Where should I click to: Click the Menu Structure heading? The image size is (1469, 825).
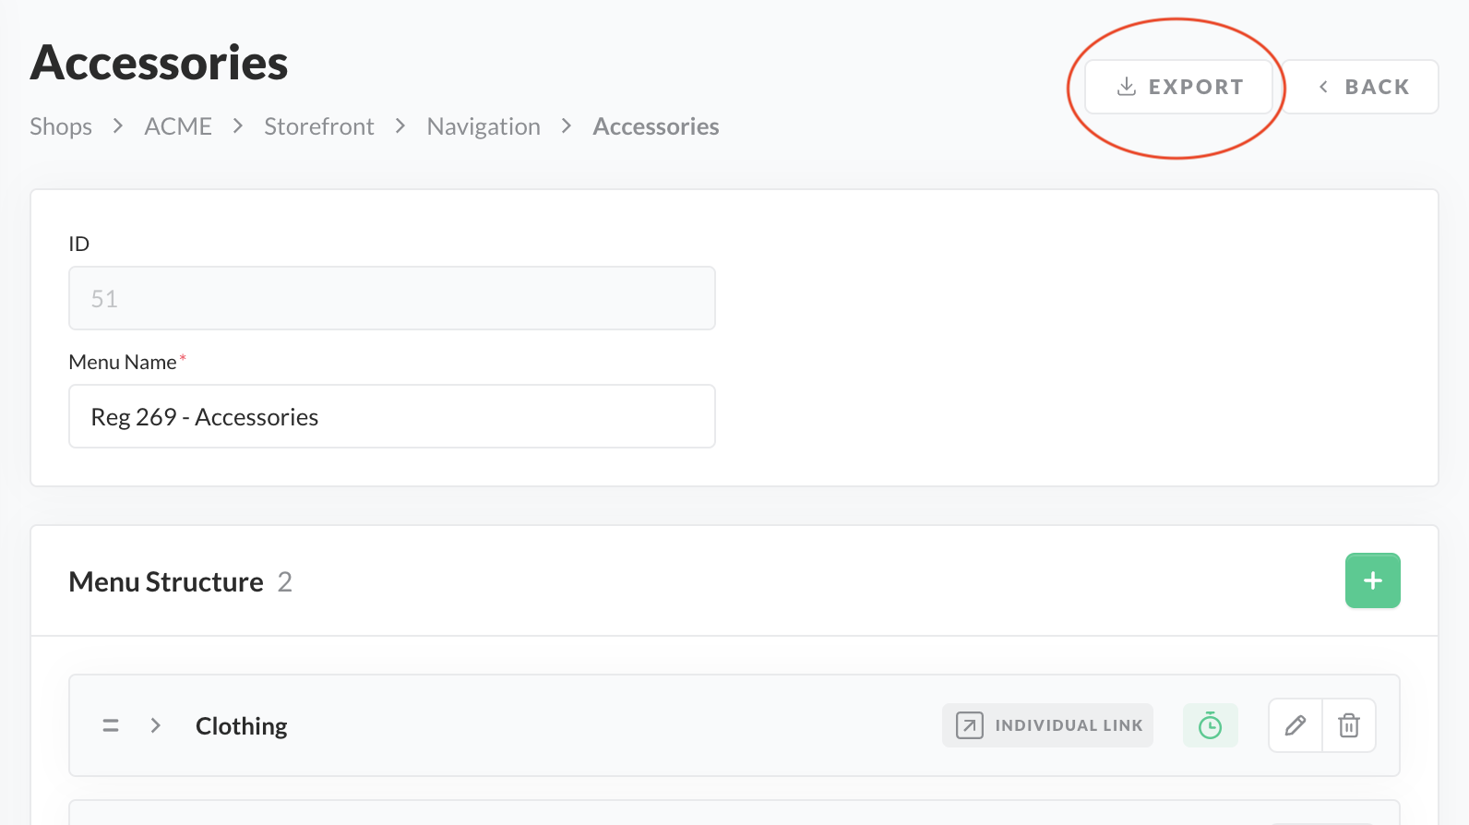coord(166,582)
